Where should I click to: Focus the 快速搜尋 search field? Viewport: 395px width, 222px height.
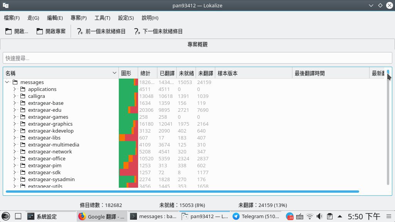pos(197,58)
